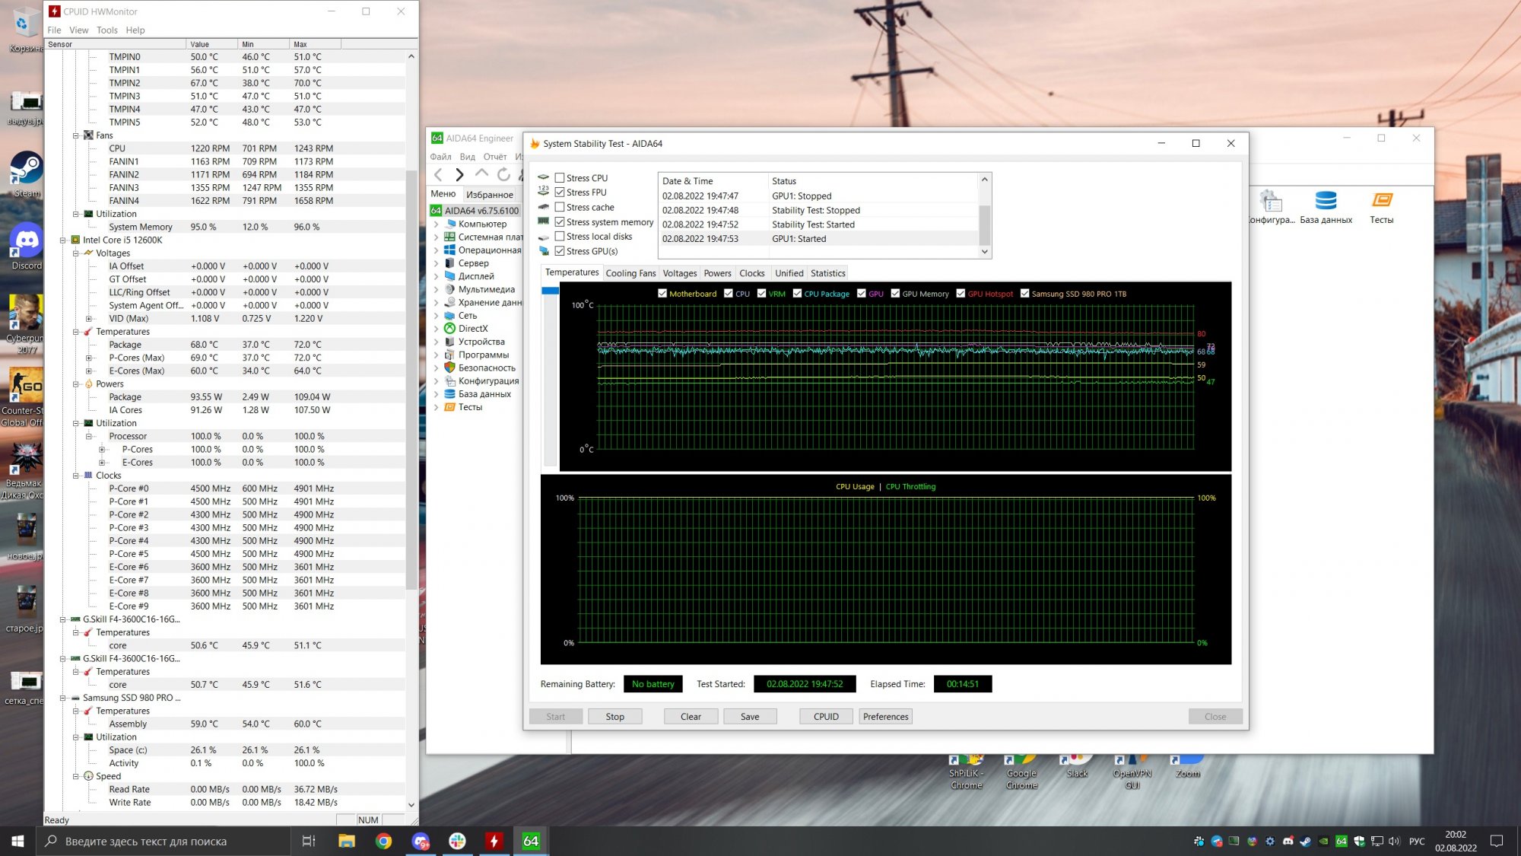Click the AIDA64 forward navigation arrow
The width and height of the screenshot is (1521, 856).
coord(459,175)
